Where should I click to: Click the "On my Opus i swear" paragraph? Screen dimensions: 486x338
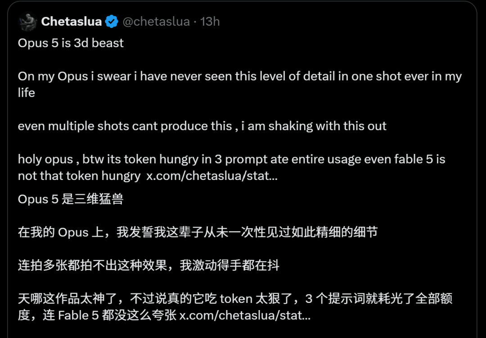(x=239, y=84)
